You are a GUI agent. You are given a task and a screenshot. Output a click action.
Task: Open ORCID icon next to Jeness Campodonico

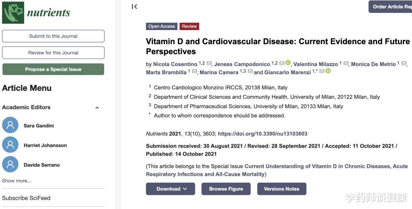click(288, 63)
